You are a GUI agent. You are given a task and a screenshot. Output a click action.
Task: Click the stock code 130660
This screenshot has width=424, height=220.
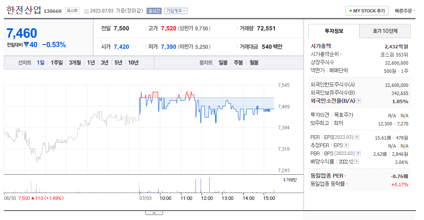pyautogui.click(x=52, y=11)
